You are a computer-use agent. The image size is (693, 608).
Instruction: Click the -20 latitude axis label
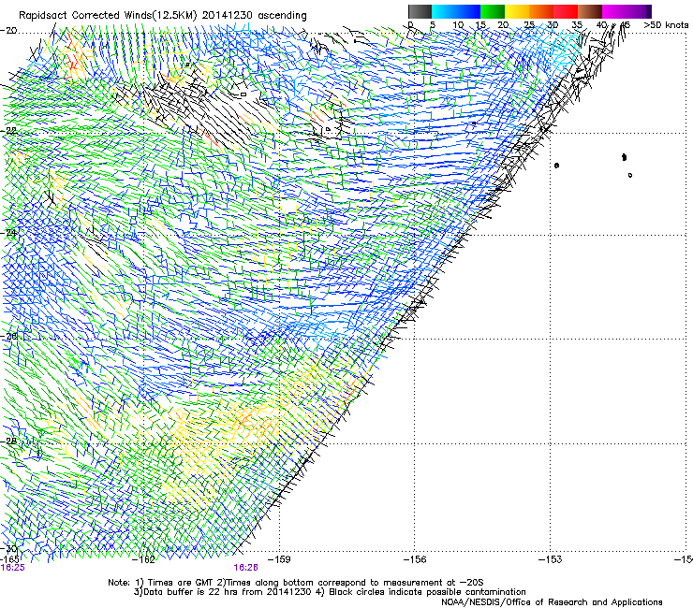(8, 31)
